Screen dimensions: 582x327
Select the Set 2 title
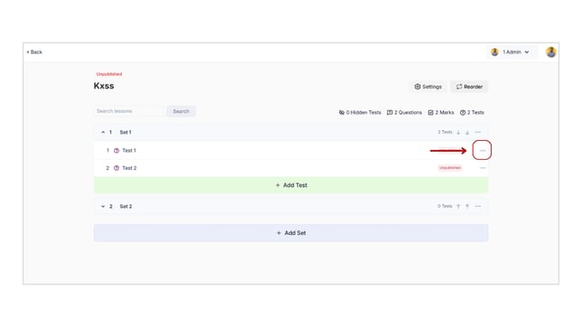(x=126, y=206)
